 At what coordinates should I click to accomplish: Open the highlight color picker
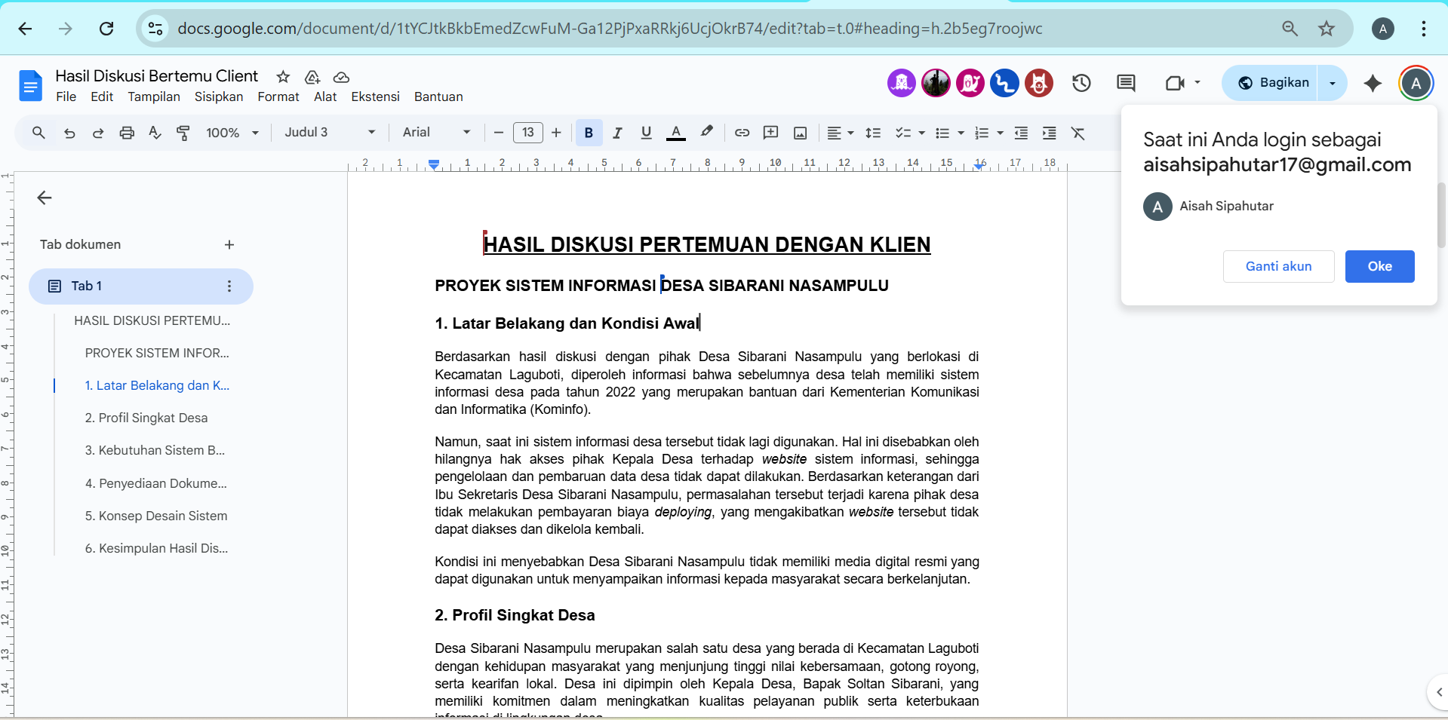706,133
